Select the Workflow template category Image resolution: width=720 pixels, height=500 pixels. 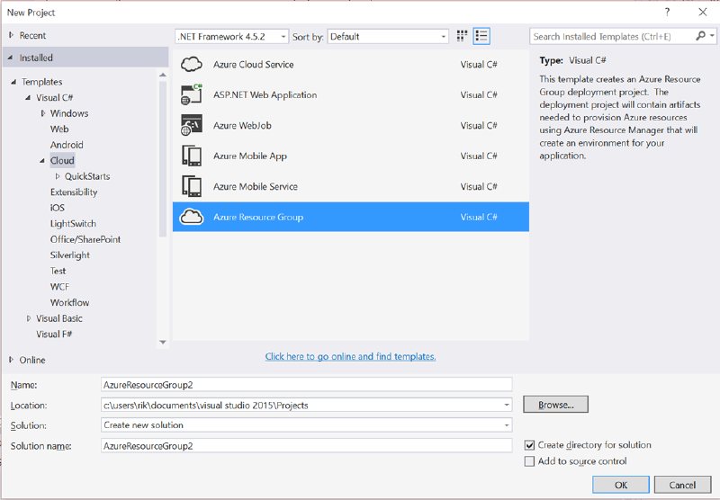[x=70, y=302]
